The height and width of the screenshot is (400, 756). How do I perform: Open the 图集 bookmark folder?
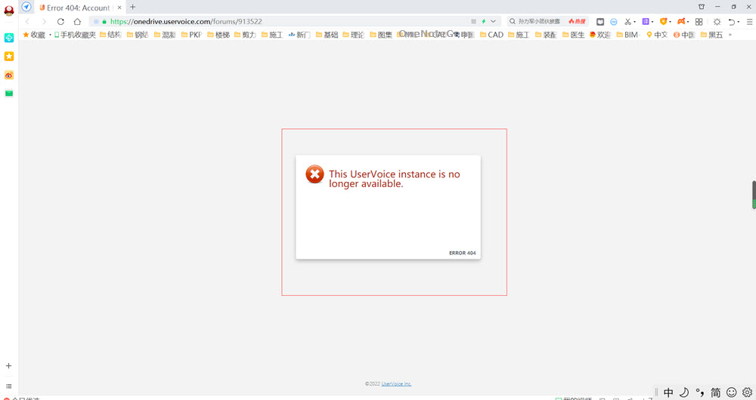(381, 35)
